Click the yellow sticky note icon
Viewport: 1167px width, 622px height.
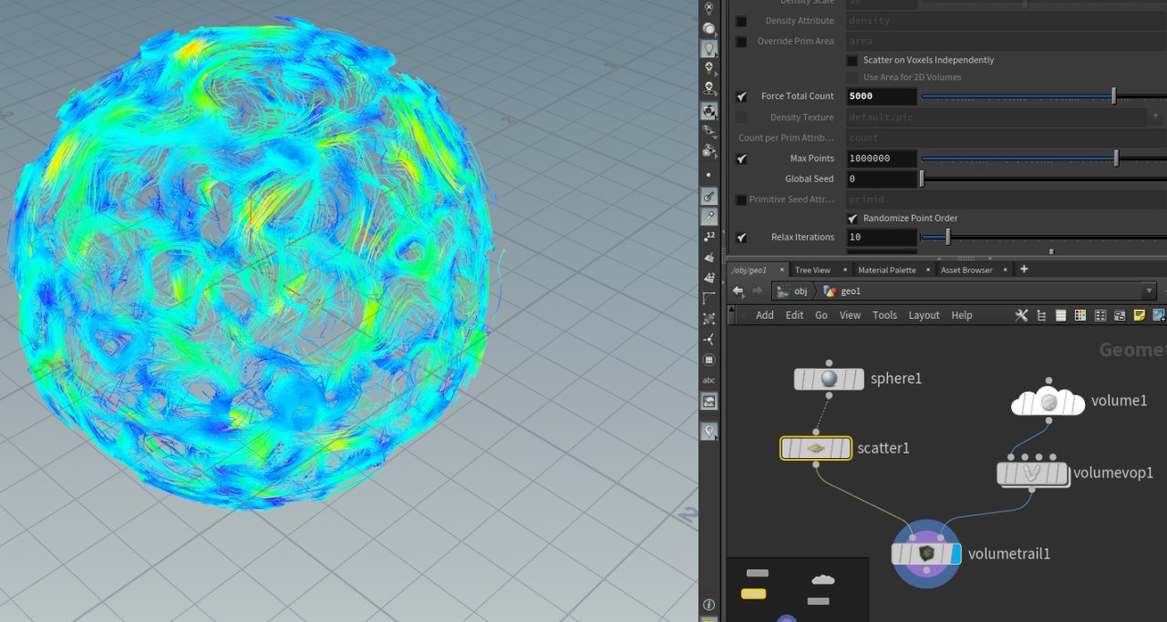[1139, 315]
